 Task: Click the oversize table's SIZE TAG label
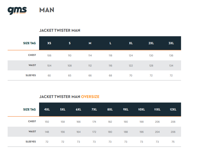point(30,109)
